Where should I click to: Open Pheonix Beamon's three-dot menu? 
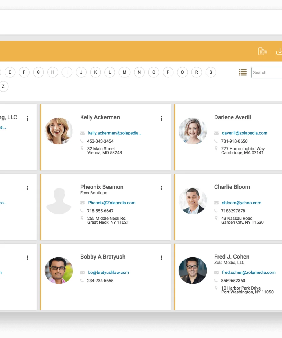pyautogui.click(x=162, y=188)
